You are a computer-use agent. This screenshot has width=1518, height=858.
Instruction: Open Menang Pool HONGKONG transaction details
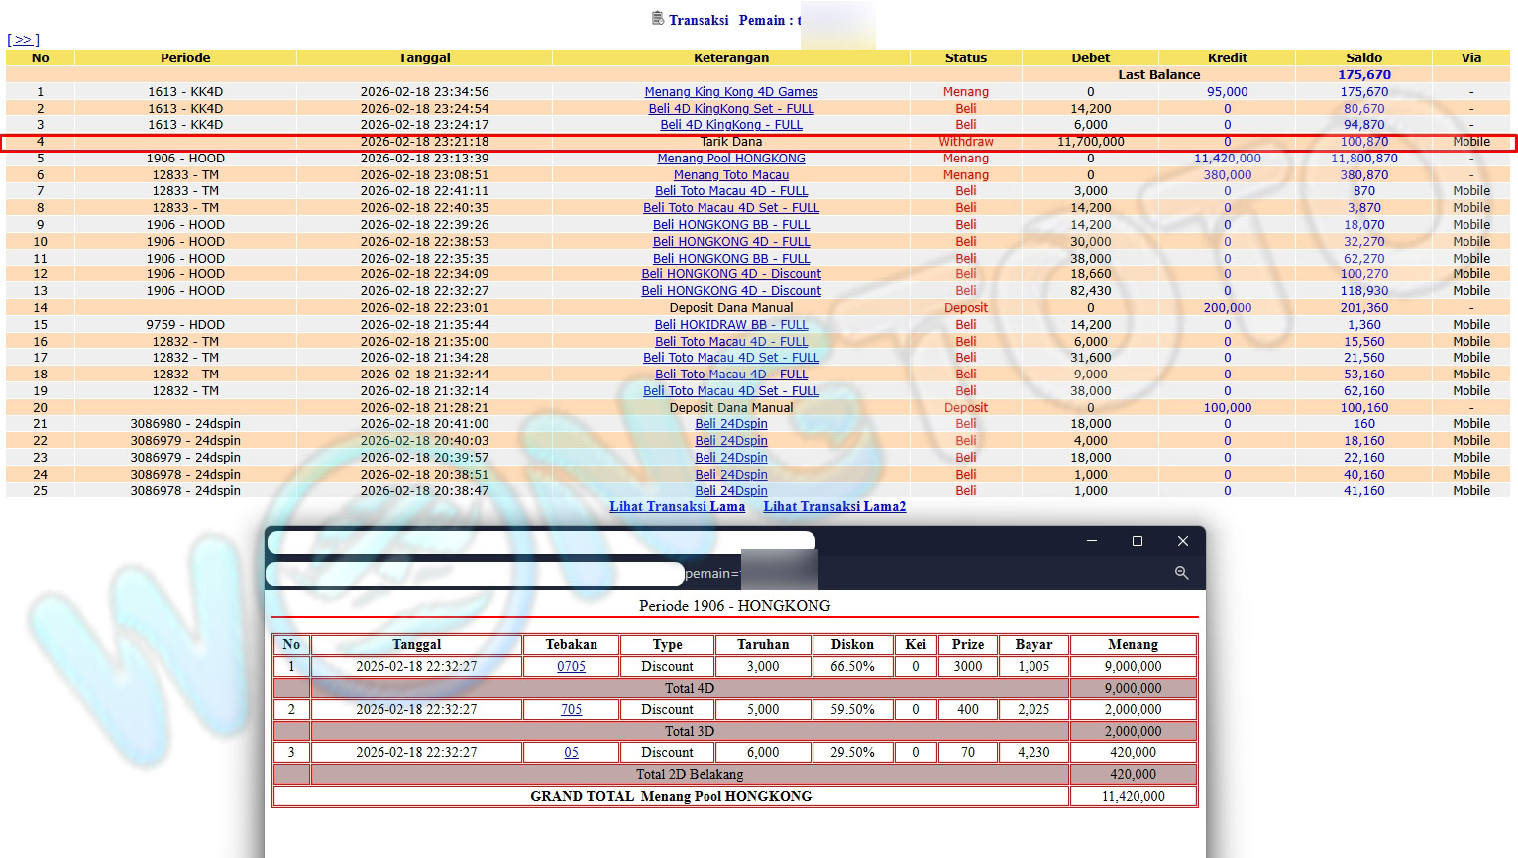pyautogui.click(x=730, y=159)
